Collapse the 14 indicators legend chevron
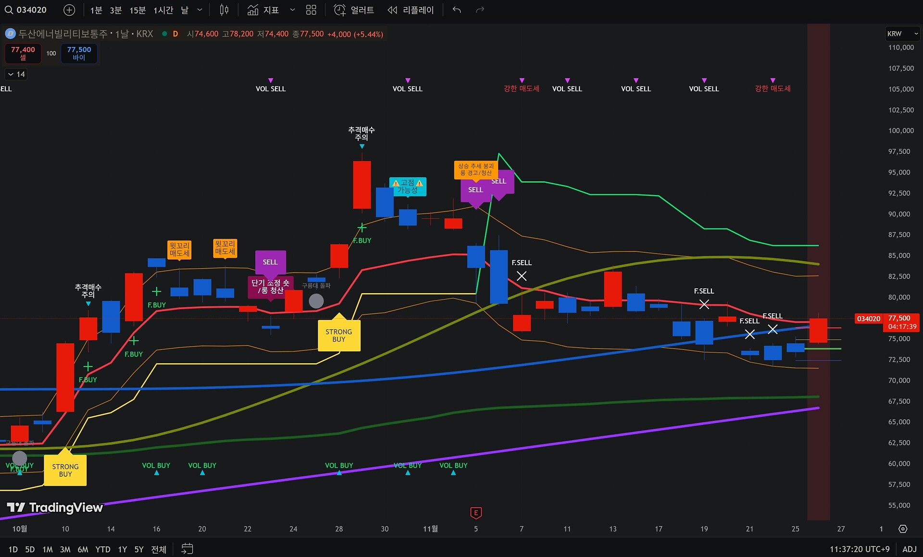Screen dimensions: 923x557 (11, 74)
